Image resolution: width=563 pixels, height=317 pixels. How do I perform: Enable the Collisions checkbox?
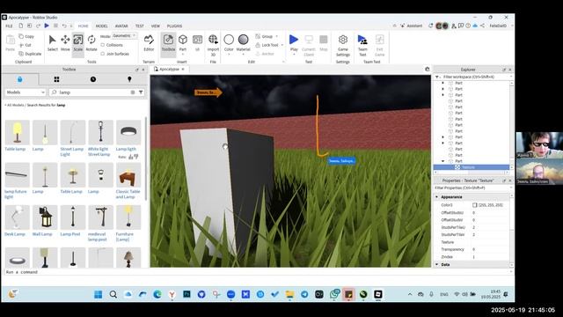tap(103, 45)
